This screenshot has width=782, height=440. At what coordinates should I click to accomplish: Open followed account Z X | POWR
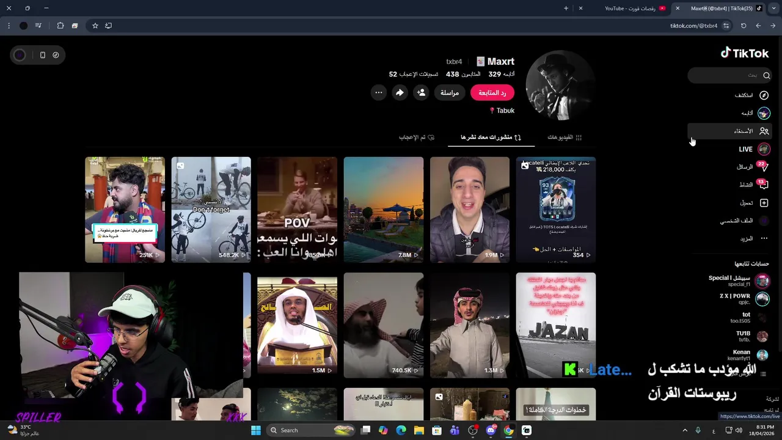[x=744, y=298]
